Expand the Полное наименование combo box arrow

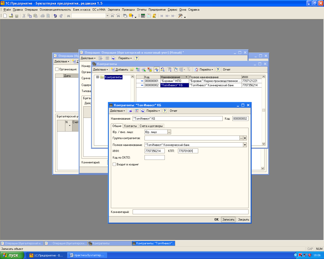click(x=245, y=145)
